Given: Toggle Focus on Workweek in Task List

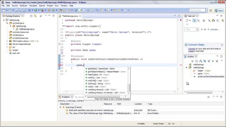Looking at the screenshot, I should click(x=204, y=20).
